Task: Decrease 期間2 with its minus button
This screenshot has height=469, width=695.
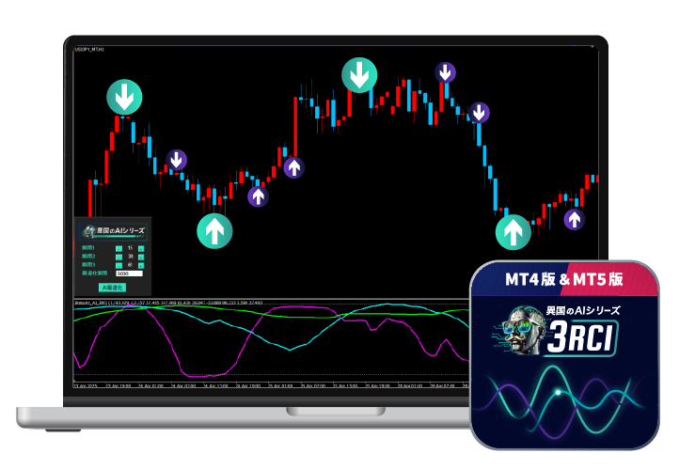Action: [118, 257]
